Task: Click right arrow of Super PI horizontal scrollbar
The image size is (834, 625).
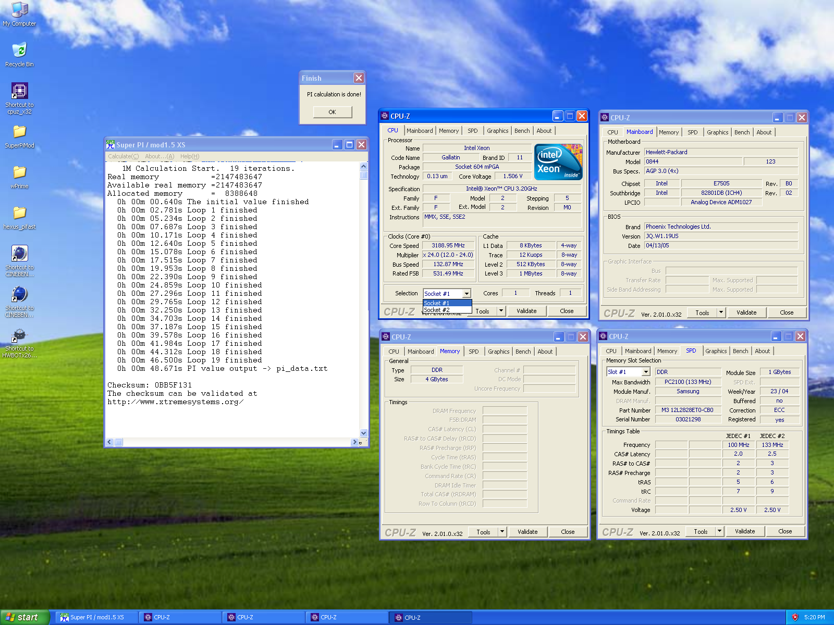Action: click(x=355, y=442)
